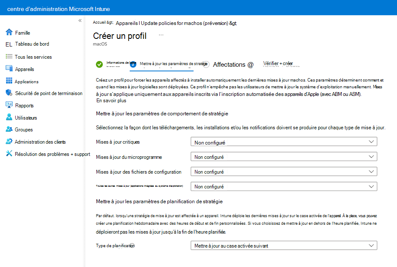Click the completed step green checkmark
Image resolution: width=397 pixels, height=267 pixels.
point(99,64)
